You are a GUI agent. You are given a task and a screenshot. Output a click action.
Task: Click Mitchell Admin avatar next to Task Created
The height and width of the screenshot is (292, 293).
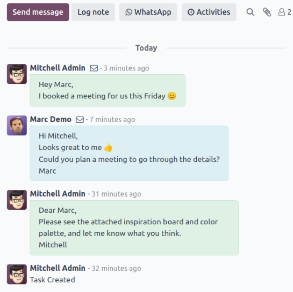pyautogui.click(x=17, y=274)
